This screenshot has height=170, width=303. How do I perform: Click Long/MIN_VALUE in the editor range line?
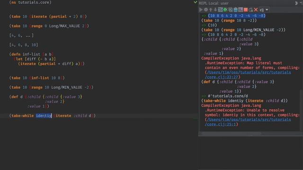click(x=67, y=87)
